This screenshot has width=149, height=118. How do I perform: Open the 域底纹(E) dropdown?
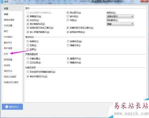120,16
